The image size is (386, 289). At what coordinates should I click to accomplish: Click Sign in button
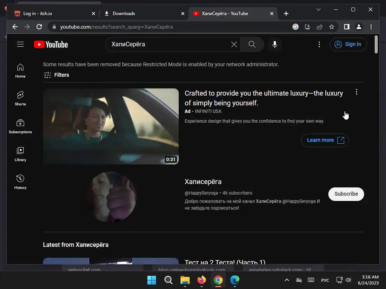pos(348,44)
